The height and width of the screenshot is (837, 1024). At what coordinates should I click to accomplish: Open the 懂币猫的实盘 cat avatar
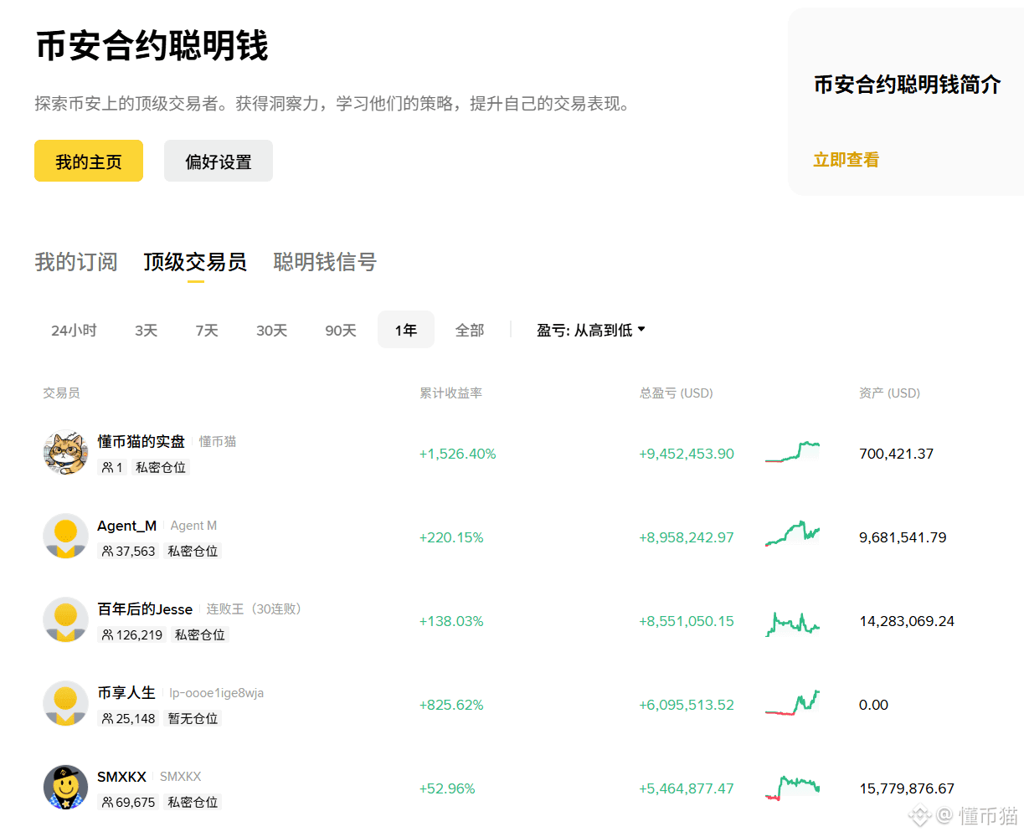65,453
